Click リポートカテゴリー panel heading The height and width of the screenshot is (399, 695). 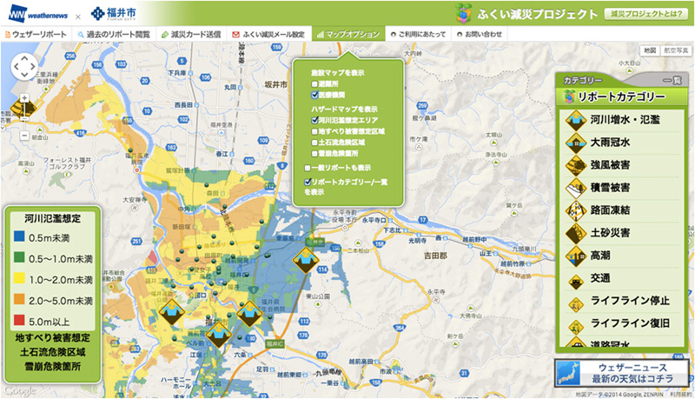point(621,96)
